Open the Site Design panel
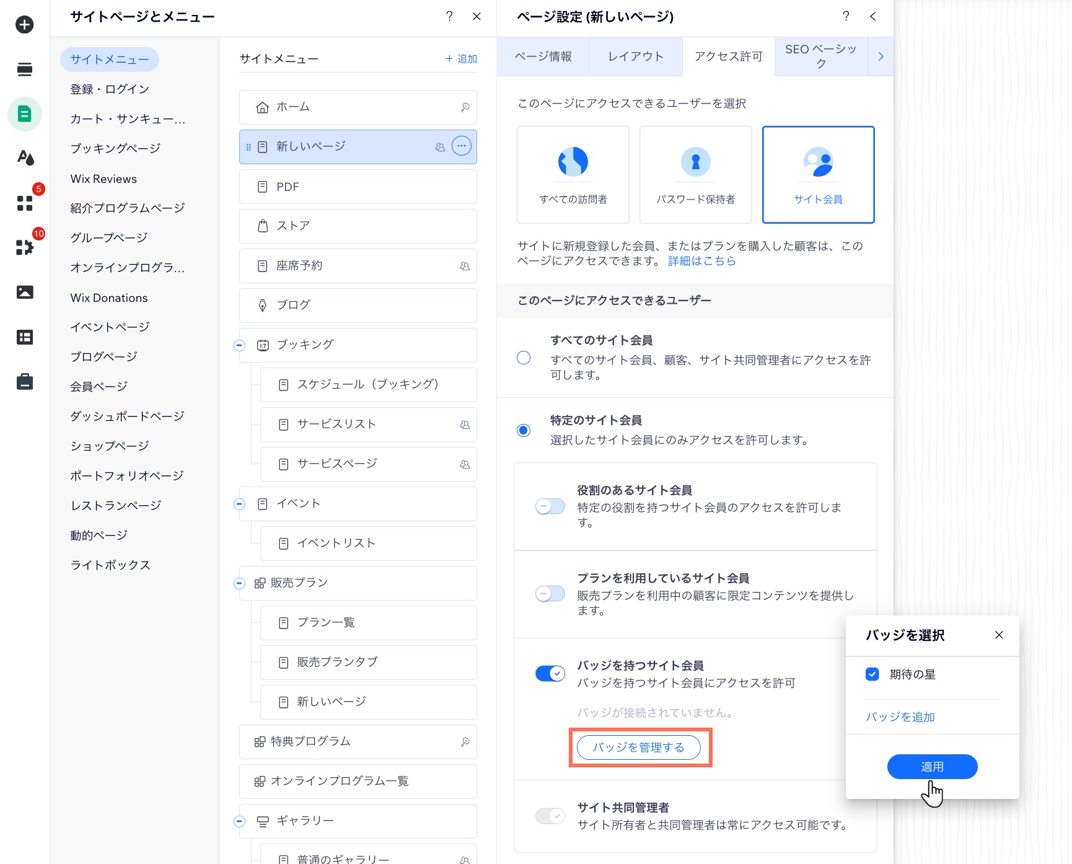Screen dimensions: 1072x864 pos(24,158)
